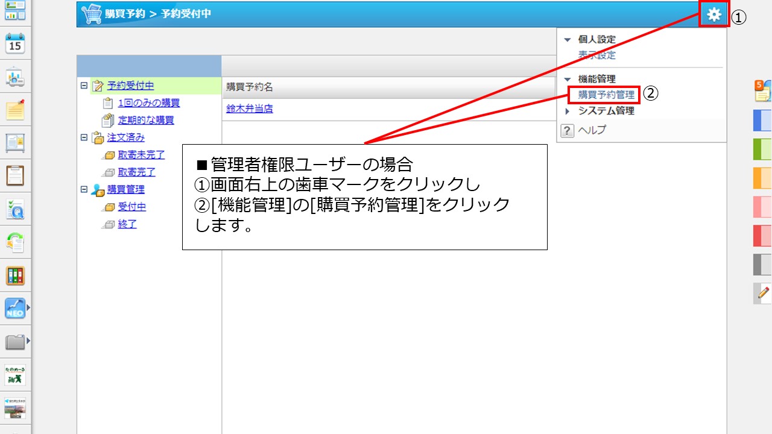
Task: Click the 予約受付中 notepad icon
Action: click(x=98, y=86)
